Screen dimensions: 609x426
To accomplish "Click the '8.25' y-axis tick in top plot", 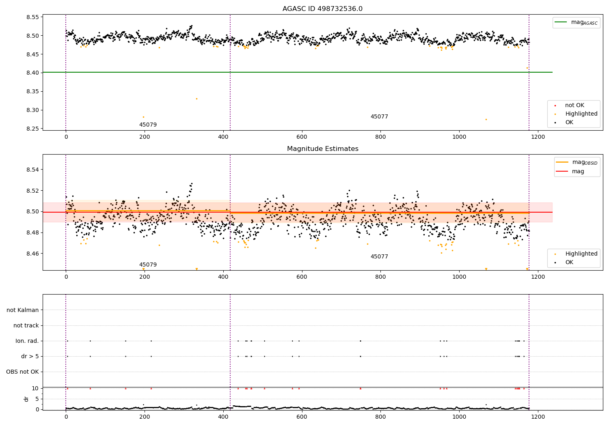I will [32, 129].
